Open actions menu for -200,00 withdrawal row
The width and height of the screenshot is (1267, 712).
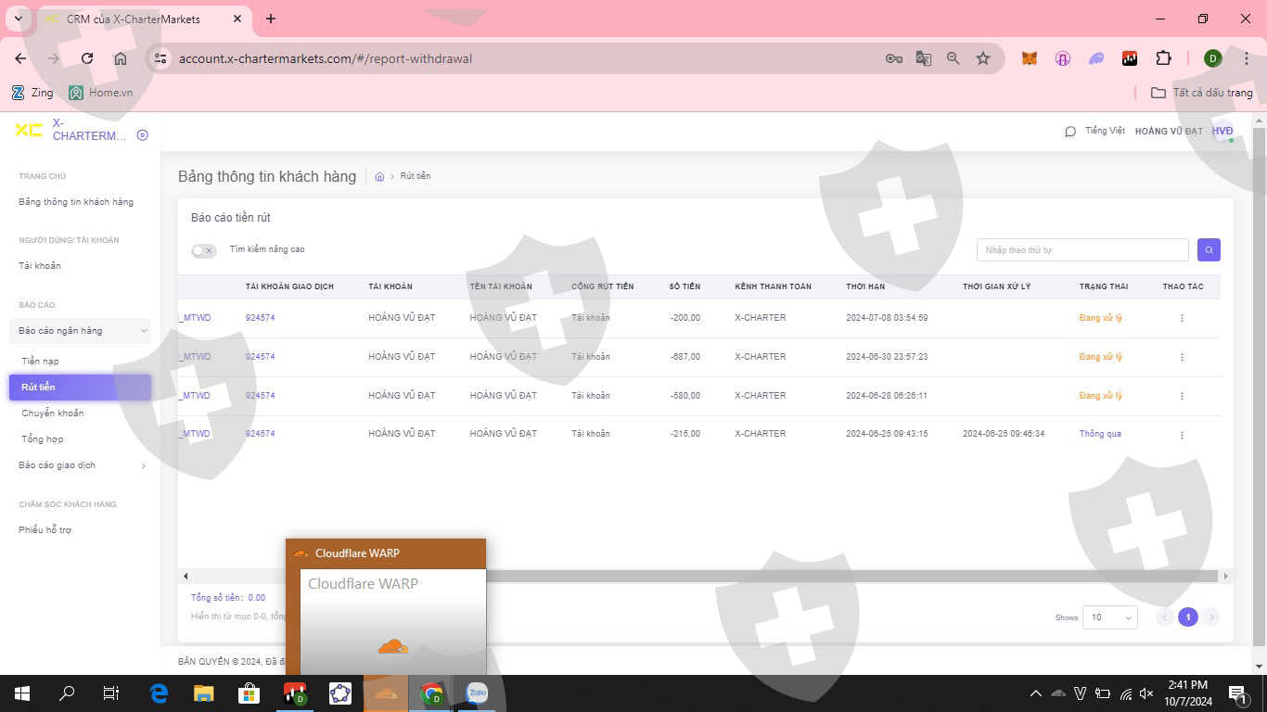pyautogui.click(x=1182, y=318)
